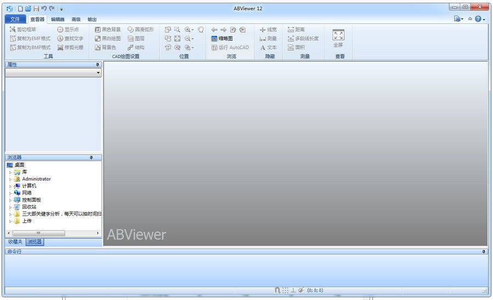Viewport: 493px width, 300px height.
Task: Switch to the 编辑器 ribbon tab
Action: point(58,20)
